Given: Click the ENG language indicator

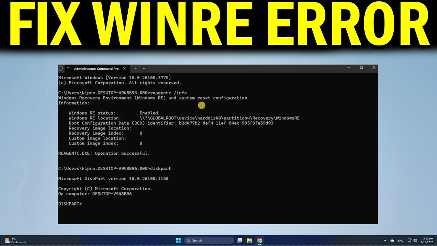Looking at the screenshot, I should click(401, 241).
